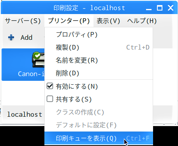Enable the 共有する(S) checkbox
Image resolution: width=178 pixels, height=146 pixels.
(x=50, y=99)
